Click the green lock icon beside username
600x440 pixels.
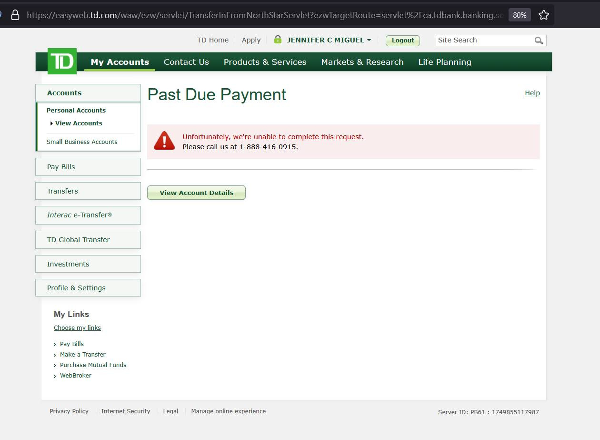coord(278,40)
